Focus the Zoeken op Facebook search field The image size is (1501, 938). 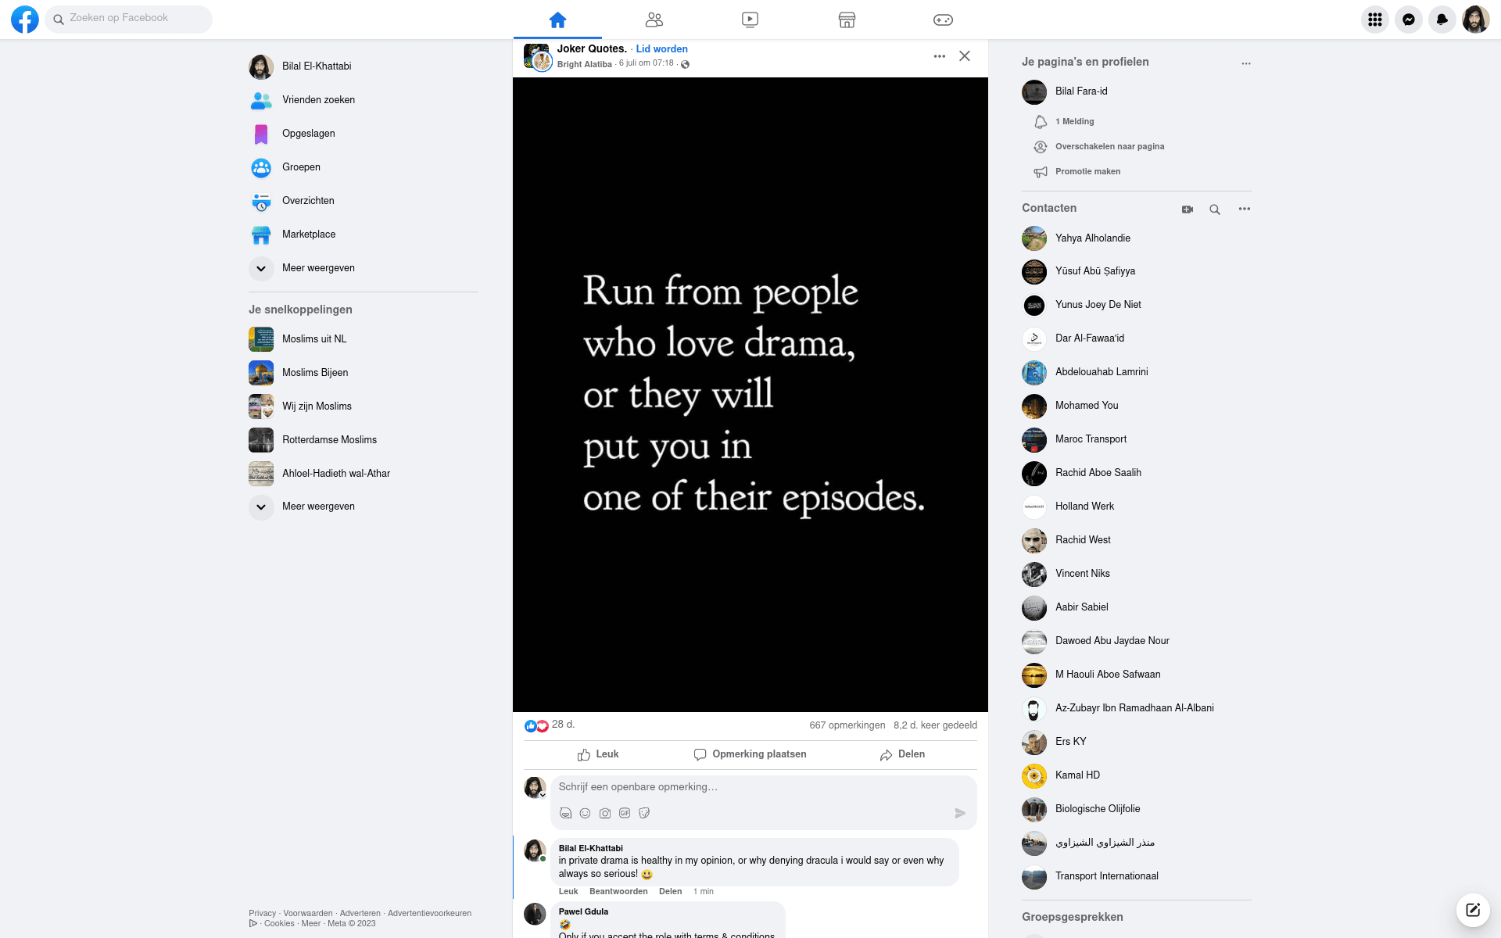coord(129,19)
